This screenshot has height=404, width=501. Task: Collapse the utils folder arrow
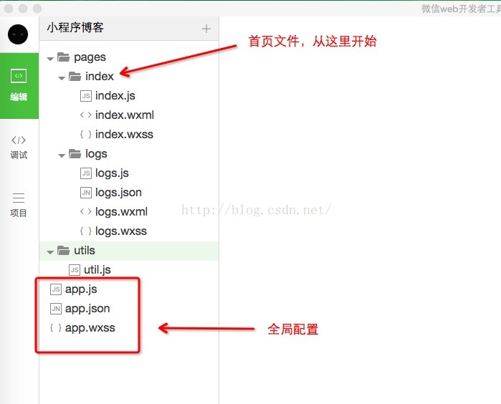49,251
